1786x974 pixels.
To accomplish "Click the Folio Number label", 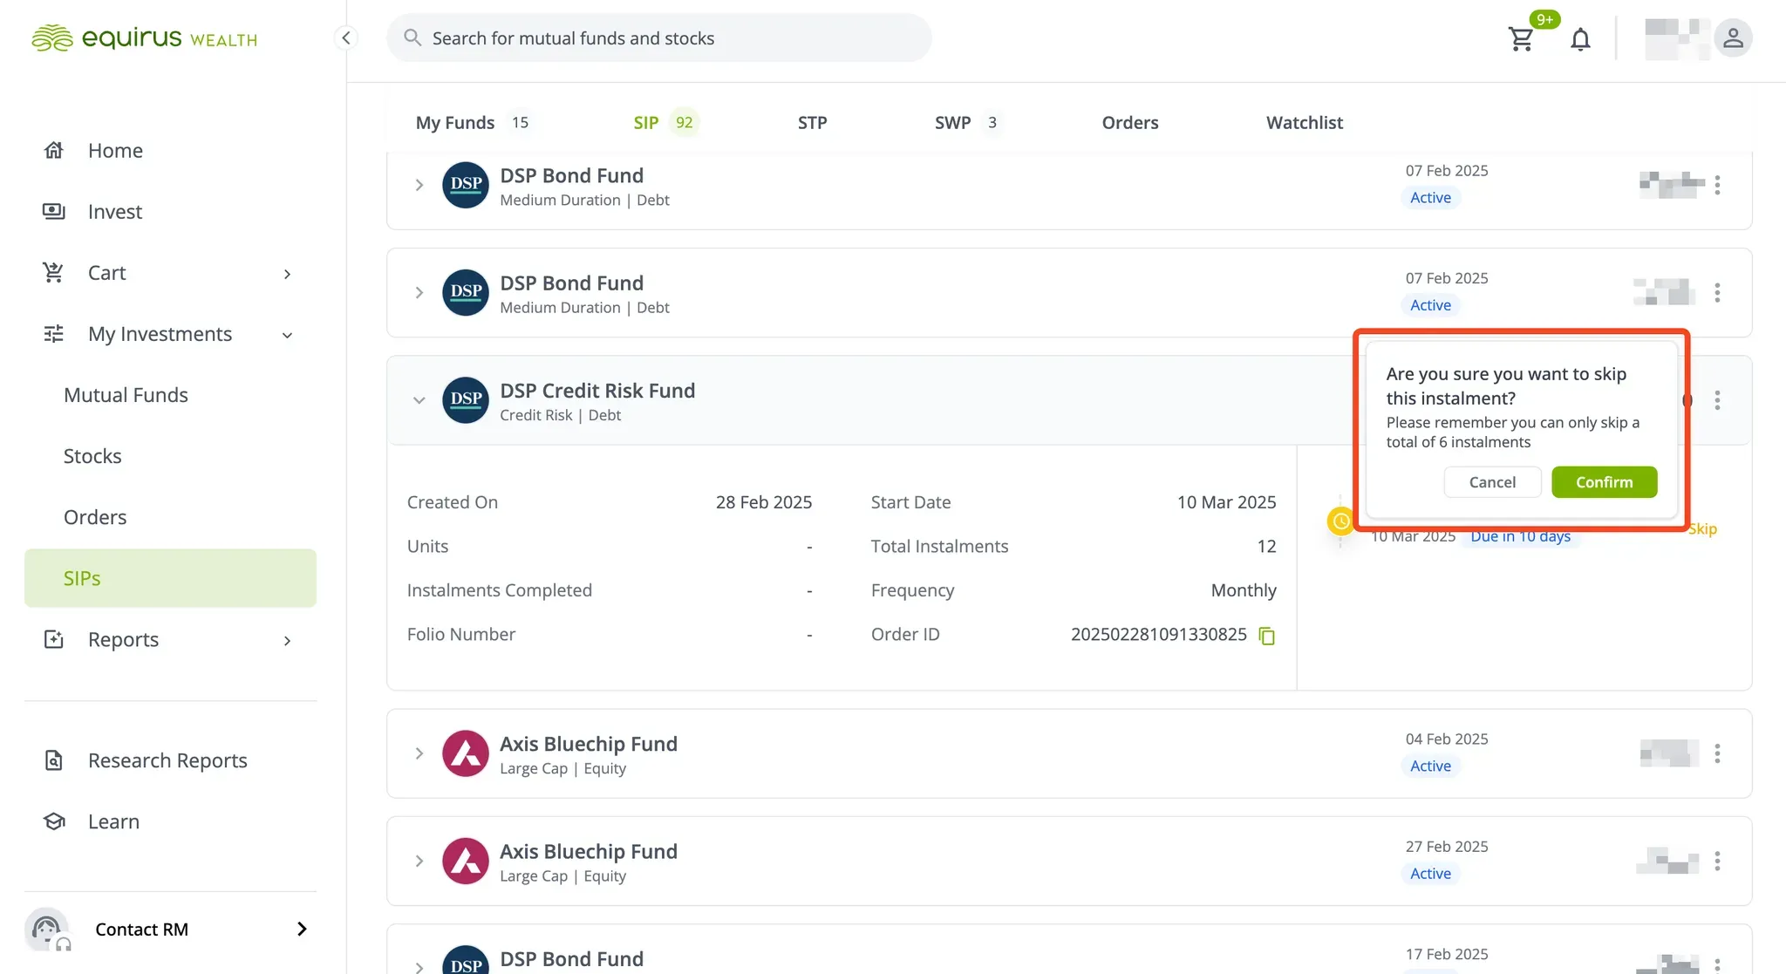I will [x=461, y=635].
